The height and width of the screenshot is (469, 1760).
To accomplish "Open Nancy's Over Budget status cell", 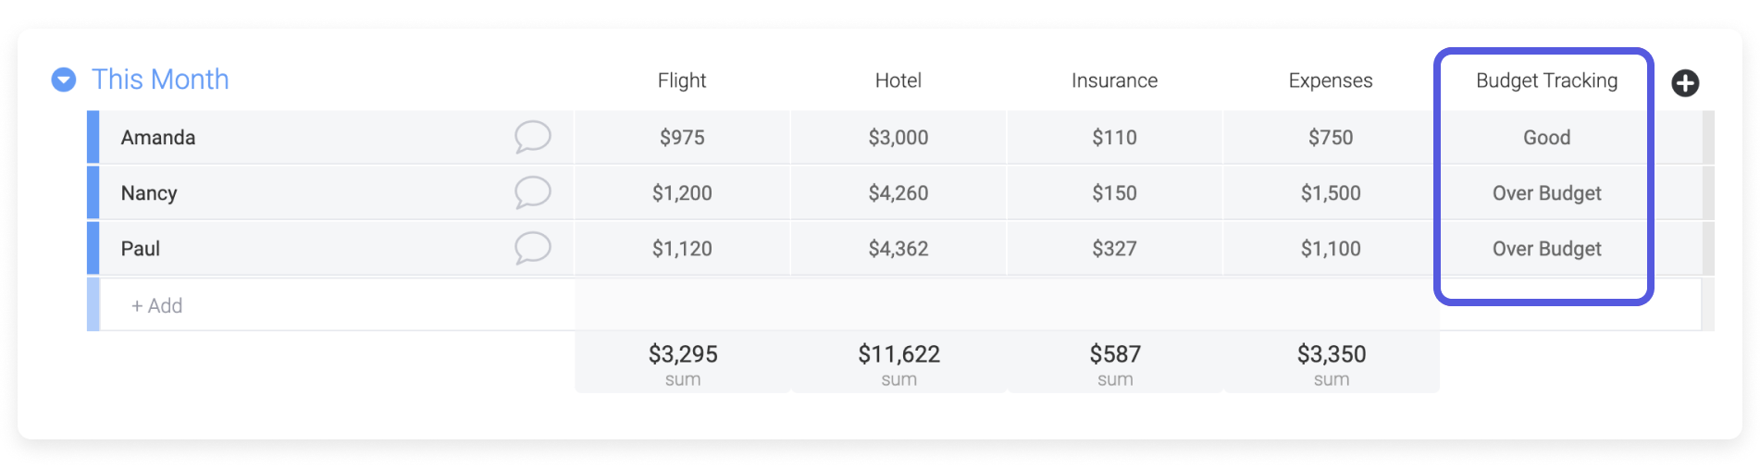I will click(x=1546, y=192).
